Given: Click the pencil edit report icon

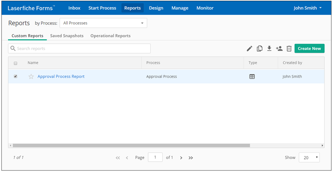Looking at the screenshot, I should click(250, 49).
